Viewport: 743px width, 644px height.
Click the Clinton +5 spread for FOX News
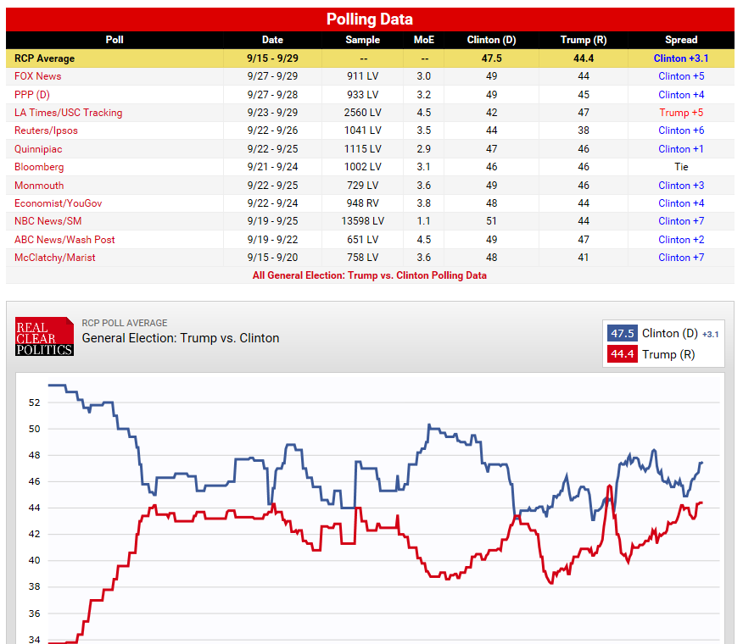tap(681, 76)
